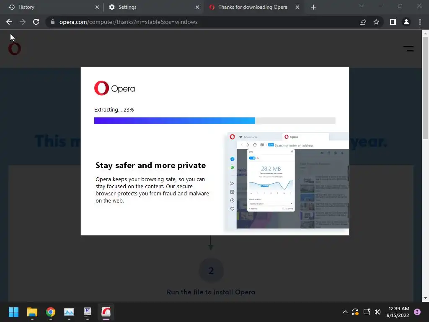Bookmark this tab with star icon
Screen dimensions: 429x322
[x=376, y=22]
